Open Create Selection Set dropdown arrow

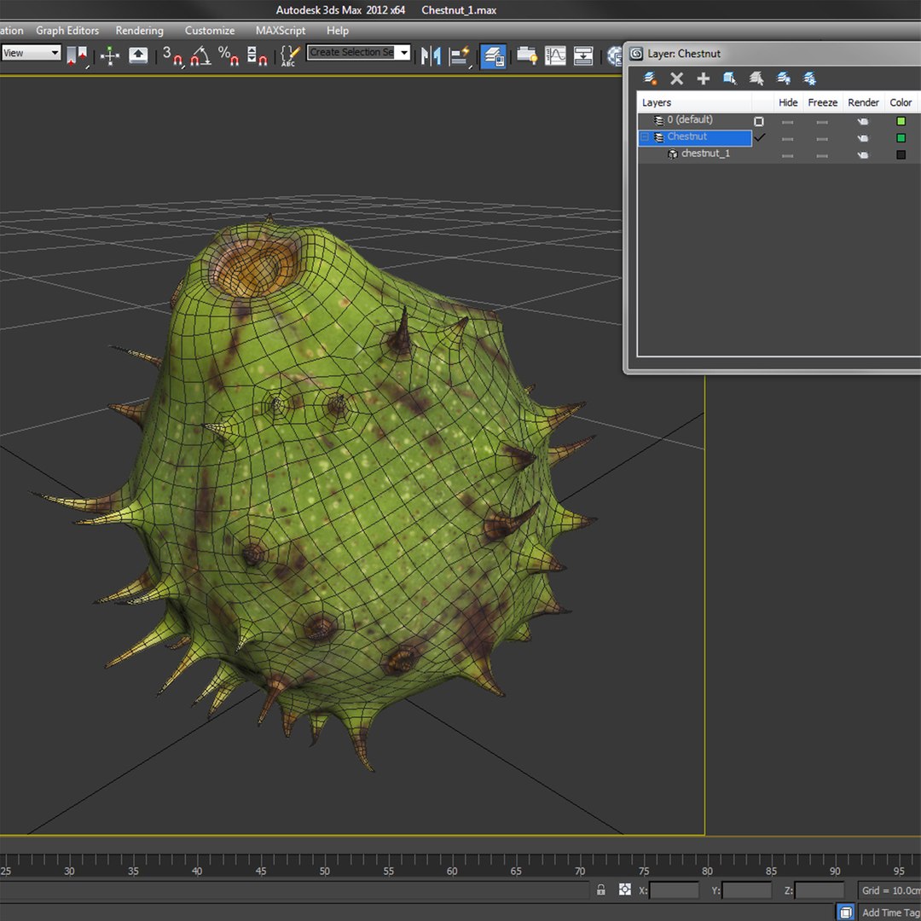pyautogui.click(x=404, y=52)
